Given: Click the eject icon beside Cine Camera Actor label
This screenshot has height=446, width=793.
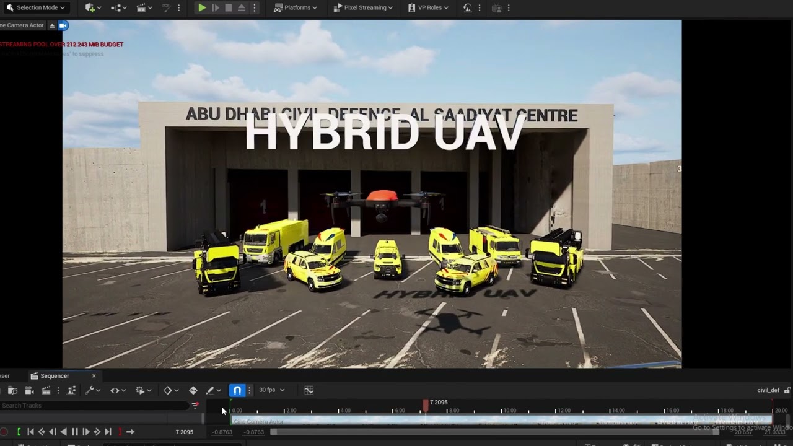Looking at the screenshot, I should coord(52,25).
